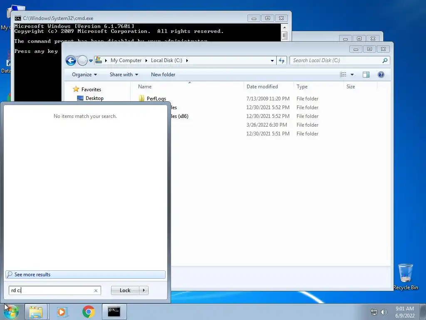Sort by the Type column header
The height and width of the screenshot is (320, 426).
(319, 87)
